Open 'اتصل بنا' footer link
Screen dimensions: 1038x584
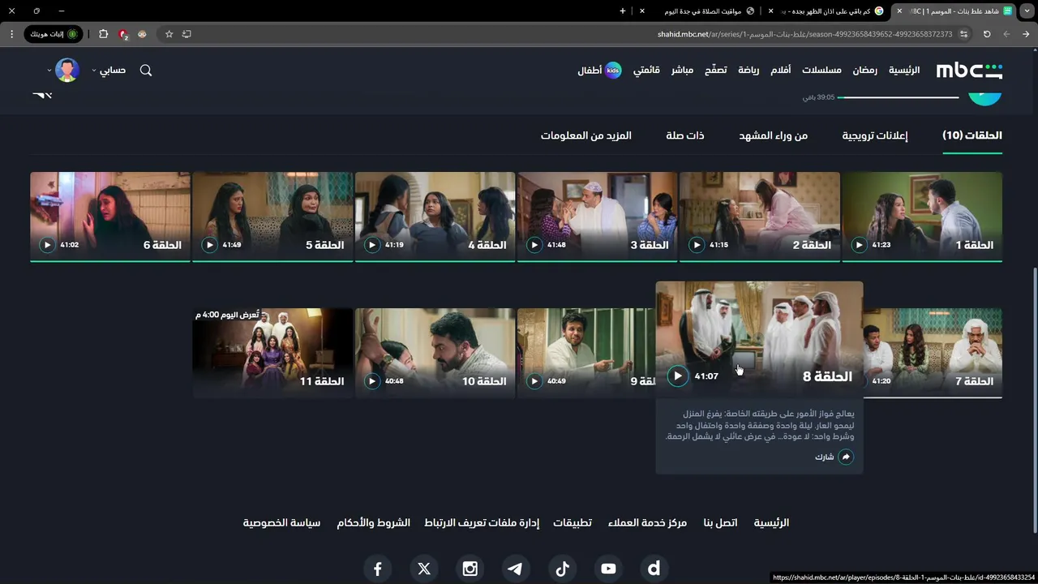720,523
